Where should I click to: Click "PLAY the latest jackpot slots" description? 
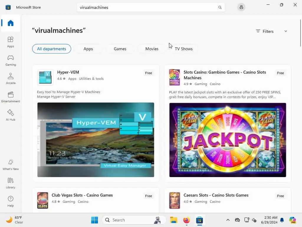click(x=225, y=95)
